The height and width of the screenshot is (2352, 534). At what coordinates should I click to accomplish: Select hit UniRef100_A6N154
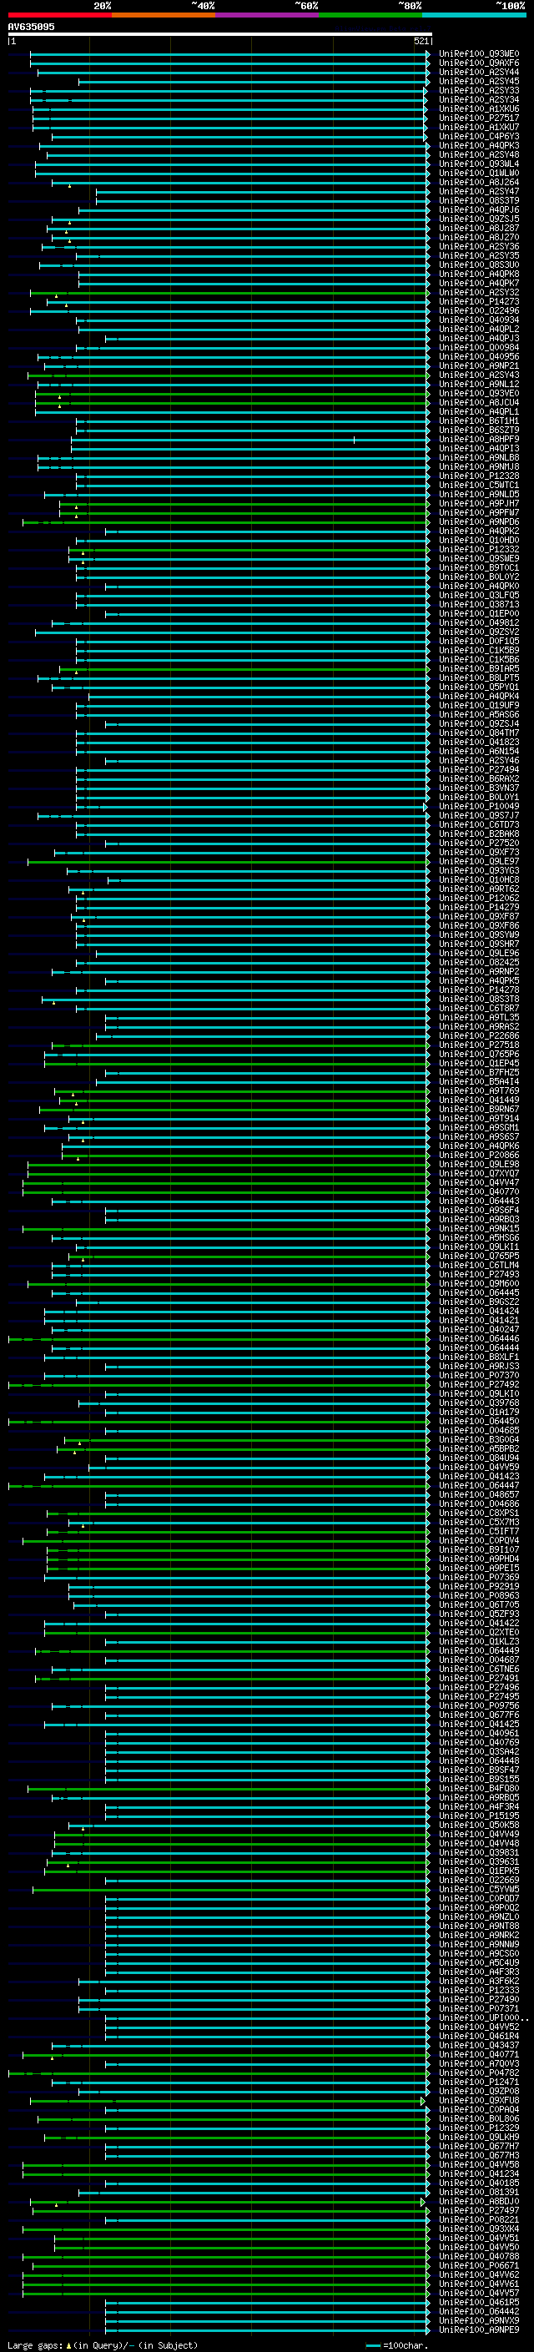479,752
